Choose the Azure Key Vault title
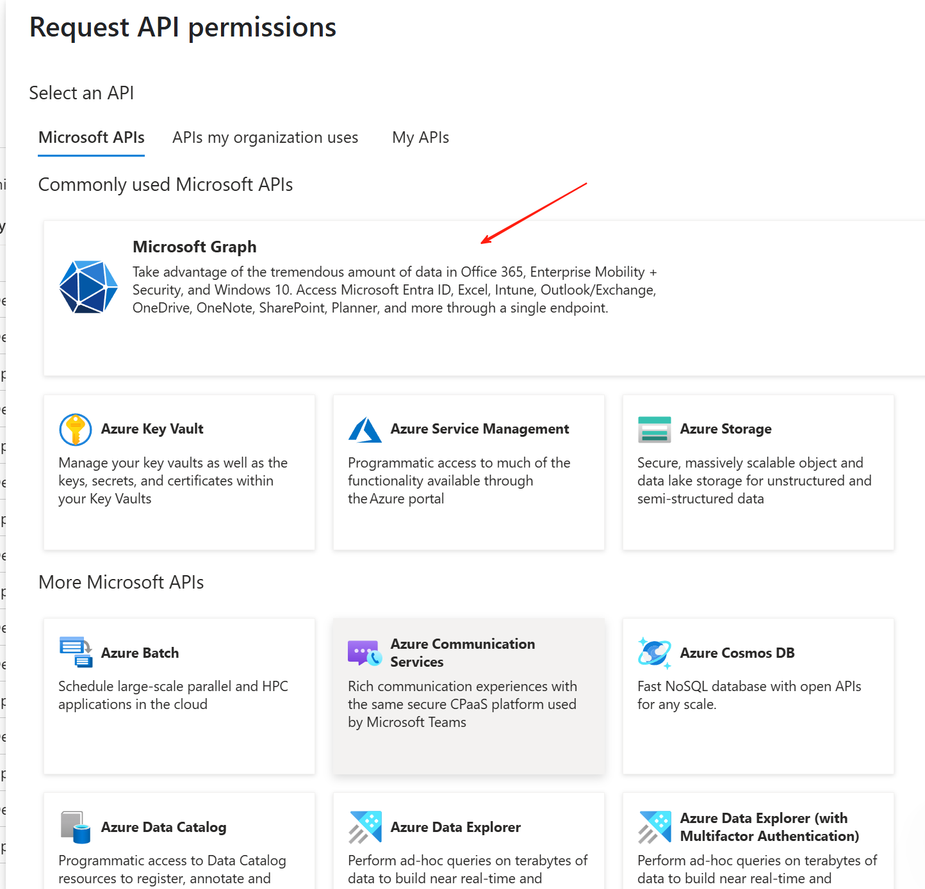925x889 pixels. [152, 428]
